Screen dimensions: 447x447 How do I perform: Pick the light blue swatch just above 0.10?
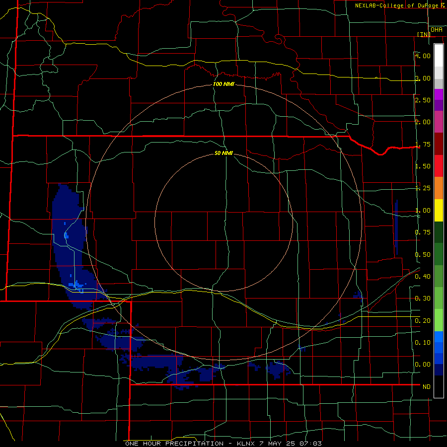439,337
